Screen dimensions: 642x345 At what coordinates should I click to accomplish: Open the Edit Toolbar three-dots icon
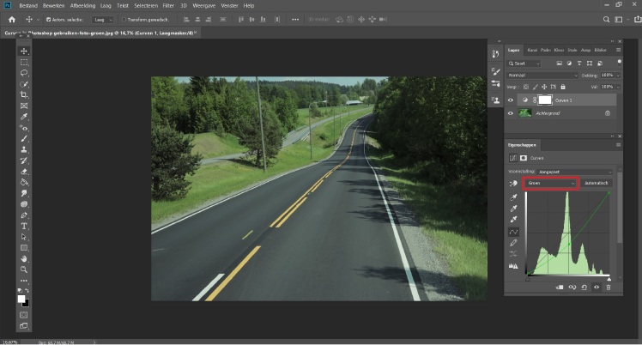(24, 281)
